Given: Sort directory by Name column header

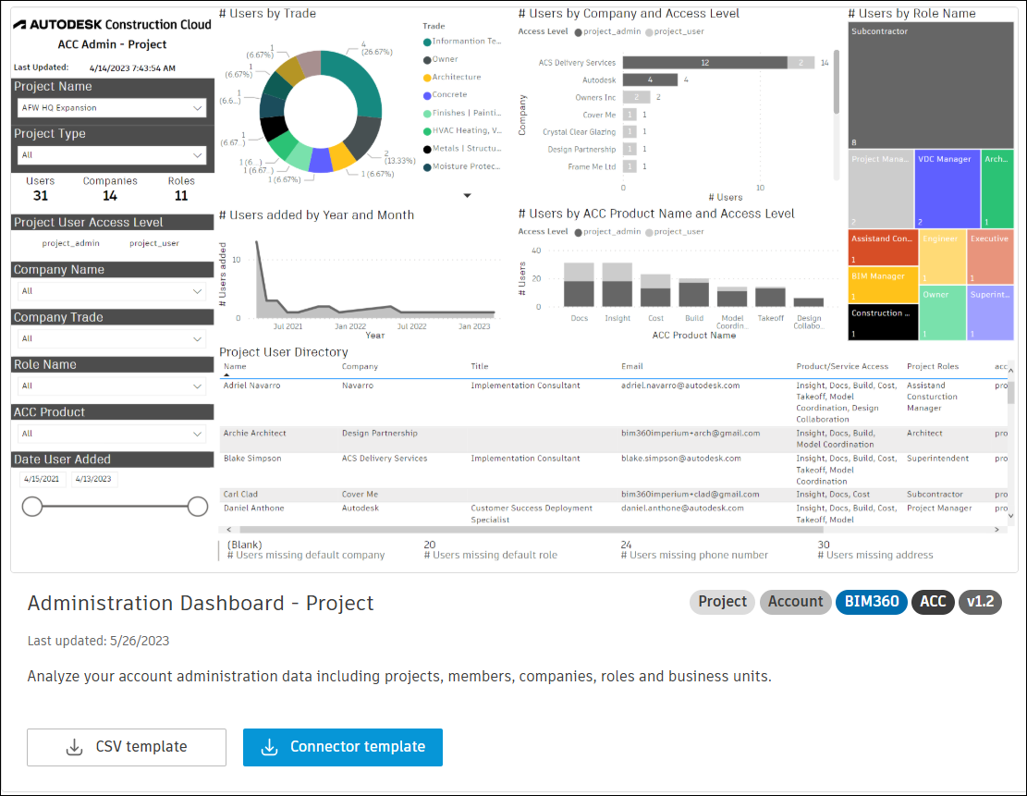Looking at the screenshot, I should click(235, 367).
